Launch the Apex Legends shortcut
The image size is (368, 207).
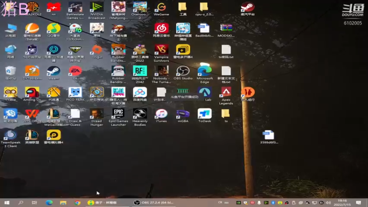(226, 96)
